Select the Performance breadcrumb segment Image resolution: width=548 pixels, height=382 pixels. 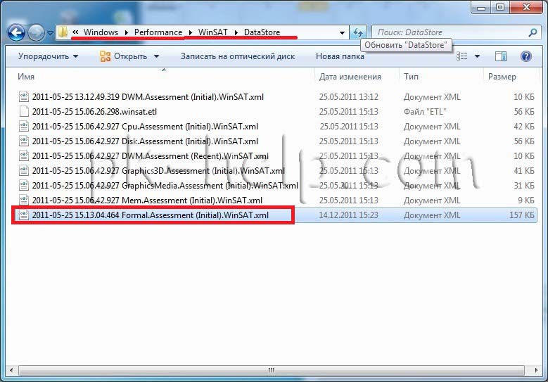(x=158, y=32)
